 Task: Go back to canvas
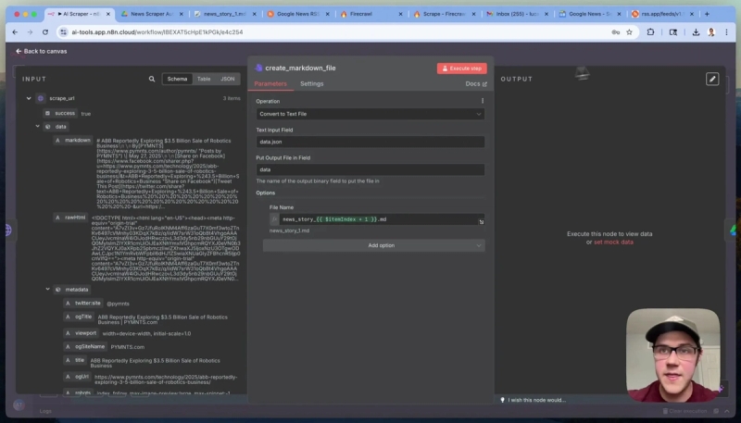[41, 51]
